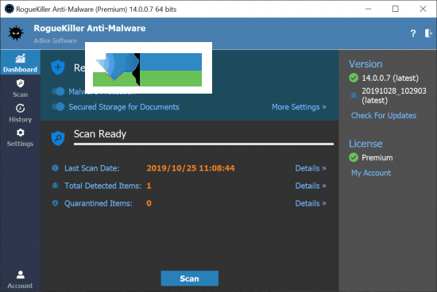Start scan with the Scan button
Image resolution: width=437 pixels, height=292 pixels.
[x=190, y=279]
